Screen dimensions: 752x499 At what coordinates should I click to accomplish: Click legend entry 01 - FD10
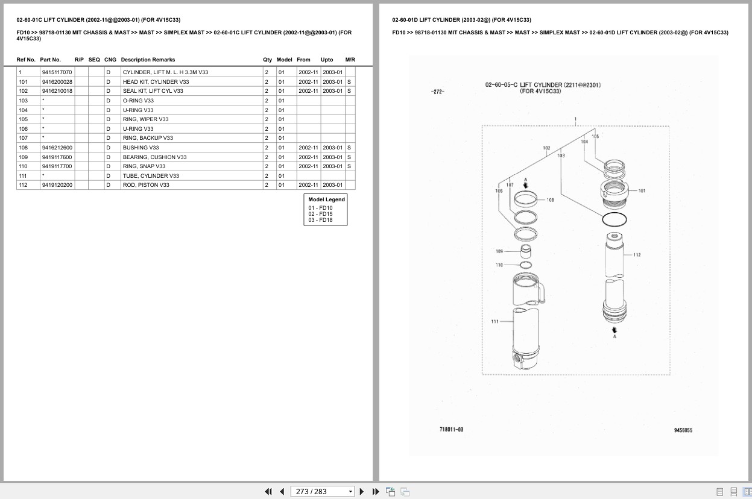click(320, 208)
